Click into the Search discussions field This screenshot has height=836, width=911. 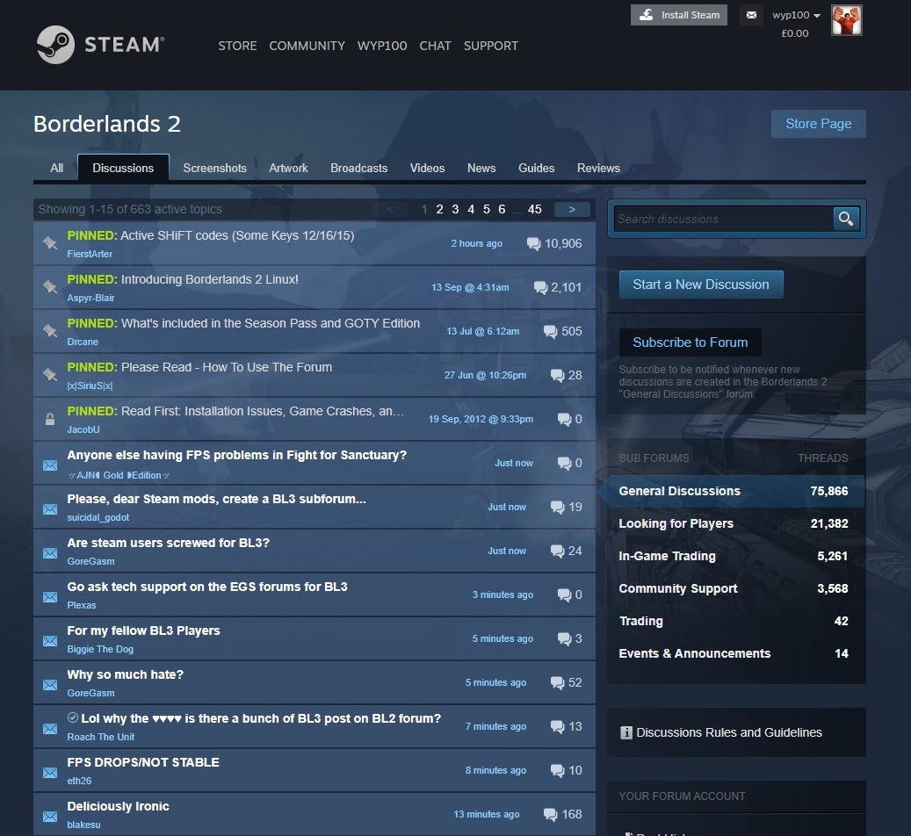click(722, 219)
